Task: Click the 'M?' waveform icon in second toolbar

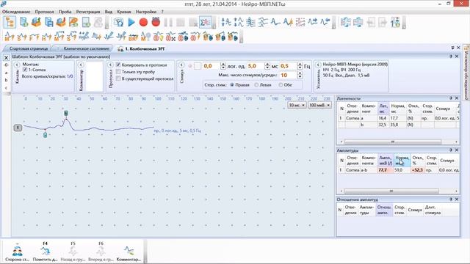Action: point(10,37)
